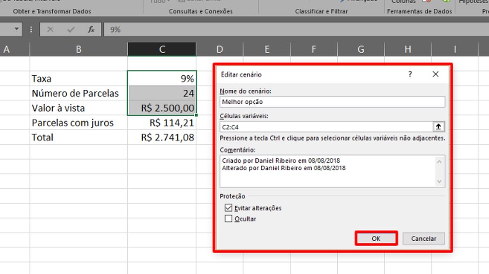Screen dimensions: 489x274
Task: Click the insert function fx icon
Action: 91,30
